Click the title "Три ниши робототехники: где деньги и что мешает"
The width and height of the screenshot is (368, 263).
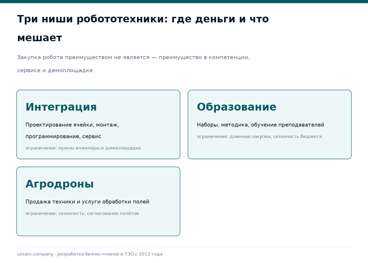click(x=143, y=28)
